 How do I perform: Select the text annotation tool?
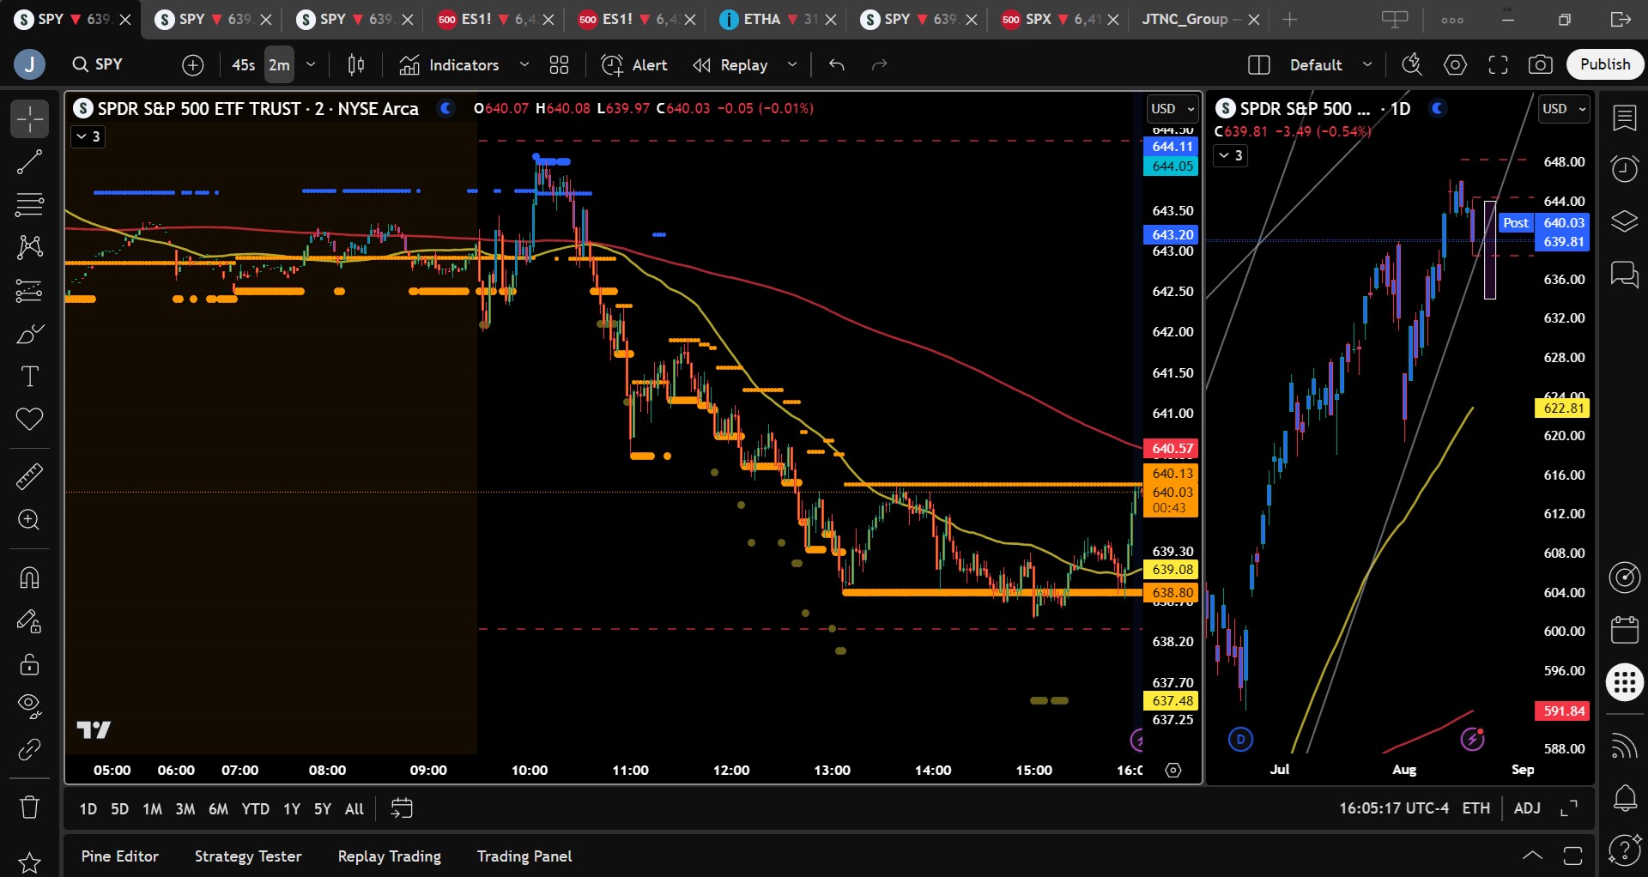pyautogui.click(x=29, y=377)
